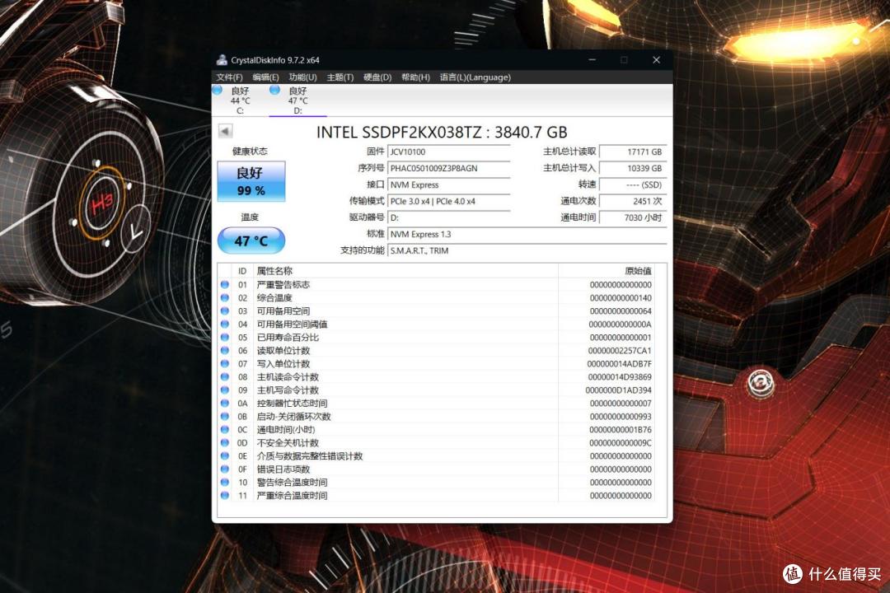Click status dot of row 10 警告综合温度时间
This screenshot has width=890, height=593.
[225, 482]
